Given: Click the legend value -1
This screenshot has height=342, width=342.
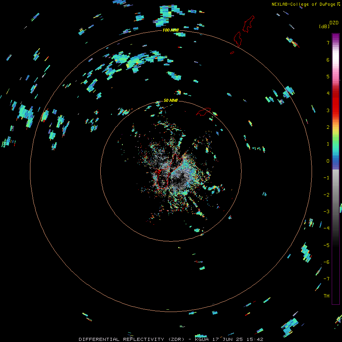Looking at the screenshot, I should click(326, 178).
